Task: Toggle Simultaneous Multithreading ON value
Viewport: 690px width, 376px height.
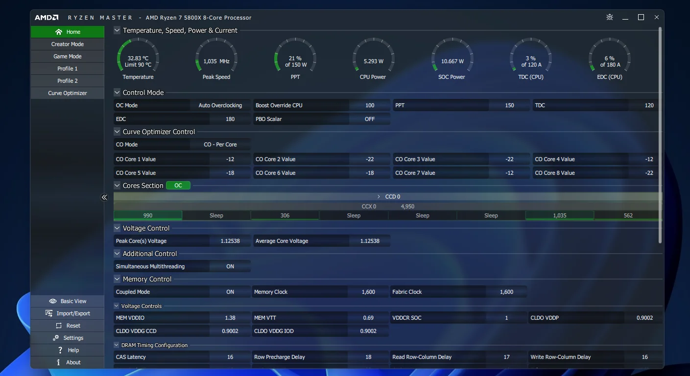Action: (x=230, y=266)
